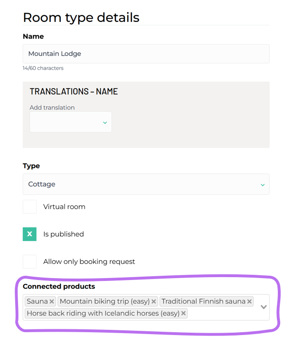The image size is (294, 345).
Task: Click empty space in Connected products field
Action: pyautogui.click(x=222, y=313)
